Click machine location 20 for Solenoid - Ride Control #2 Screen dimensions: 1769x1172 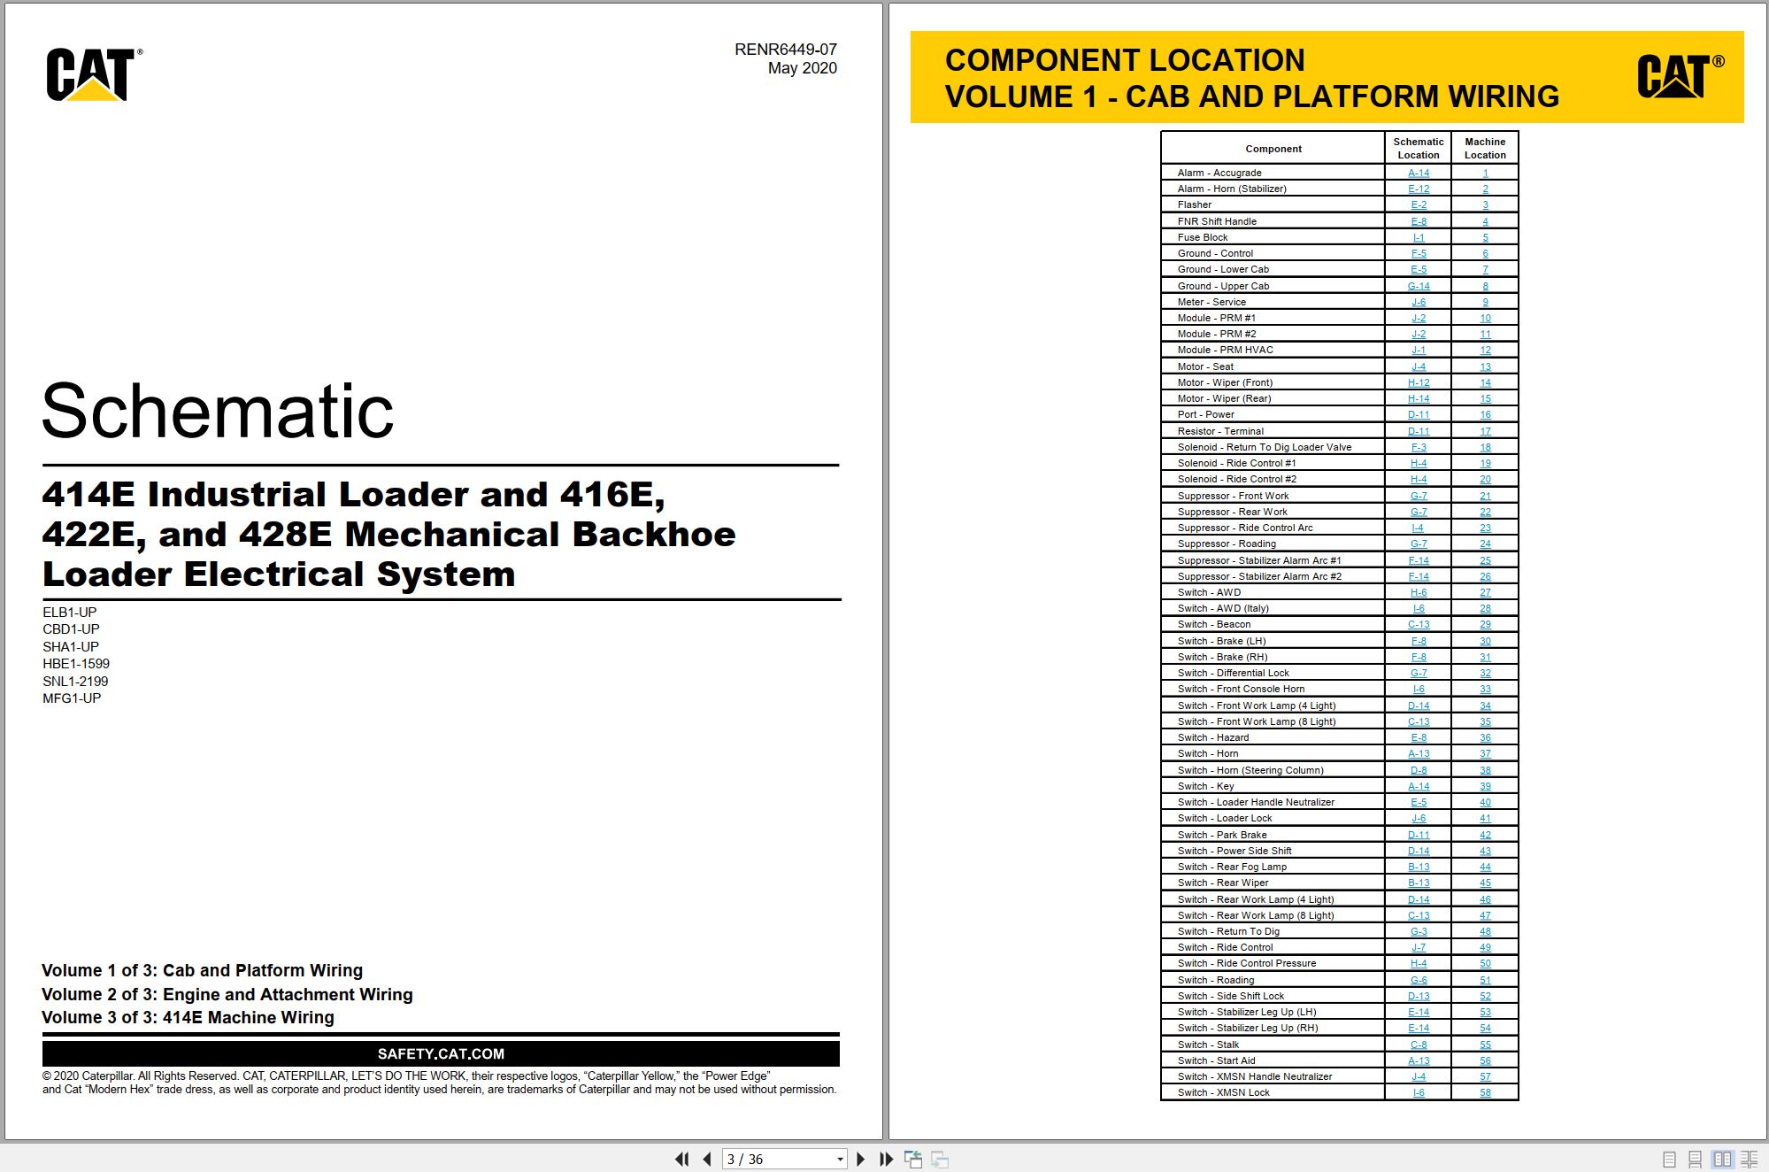1485,479
